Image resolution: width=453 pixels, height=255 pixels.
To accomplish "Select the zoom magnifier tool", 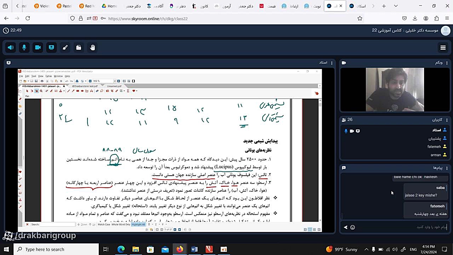I will tap(41, 91).
